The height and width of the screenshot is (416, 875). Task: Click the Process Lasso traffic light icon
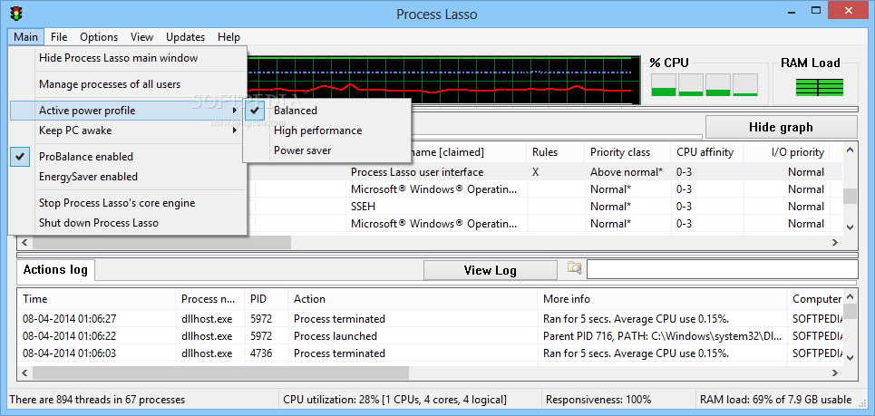click(16, 14)
